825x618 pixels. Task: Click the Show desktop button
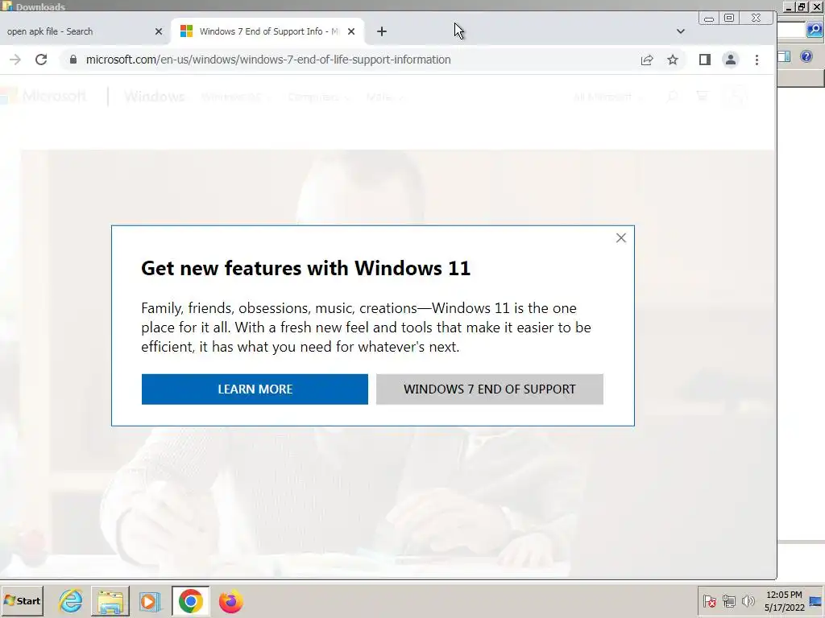coord(816,601)
